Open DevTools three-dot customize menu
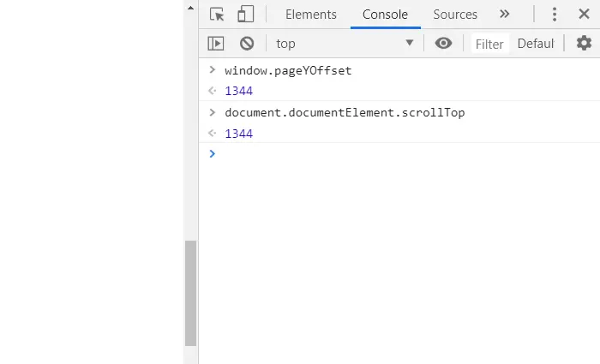600x364 pixels. (555, 15)
